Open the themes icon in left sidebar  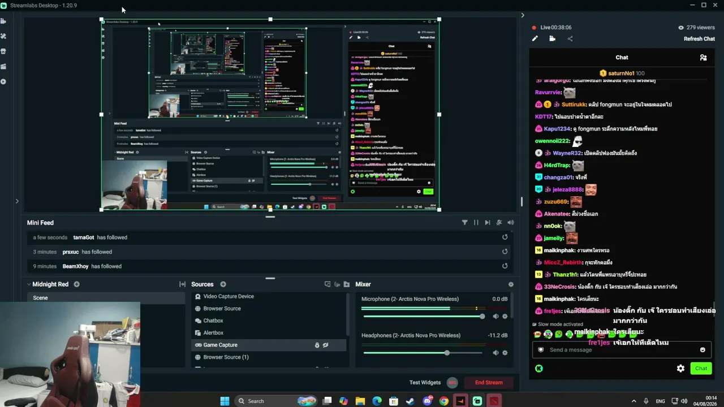coord(3,36)
